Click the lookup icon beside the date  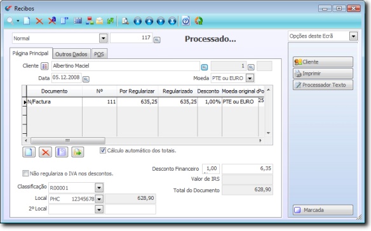(86, 79)
